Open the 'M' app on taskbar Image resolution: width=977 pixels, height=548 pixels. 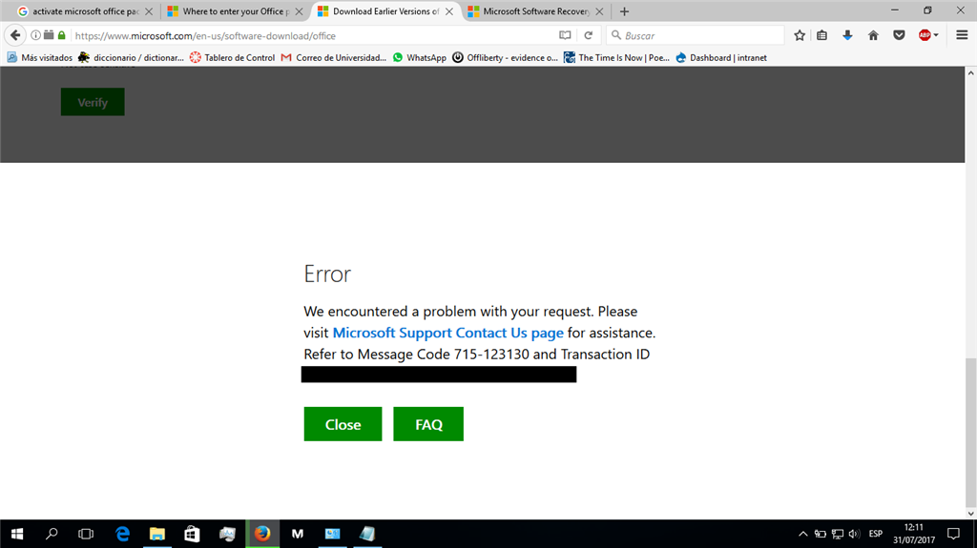(298, 534)
